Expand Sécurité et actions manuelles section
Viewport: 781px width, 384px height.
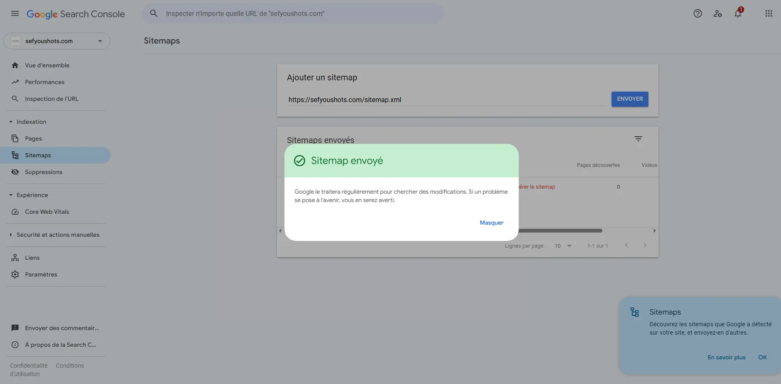click(x=11, y=235)
